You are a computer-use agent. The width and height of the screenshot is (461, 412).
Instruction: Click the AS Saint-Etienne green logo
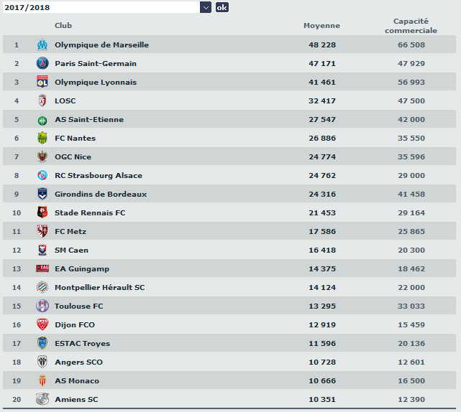42,120
